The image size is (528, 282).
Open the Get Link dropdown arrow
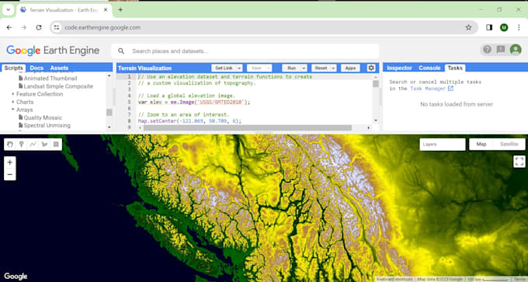pyautogui.click(x=239, y=68)
